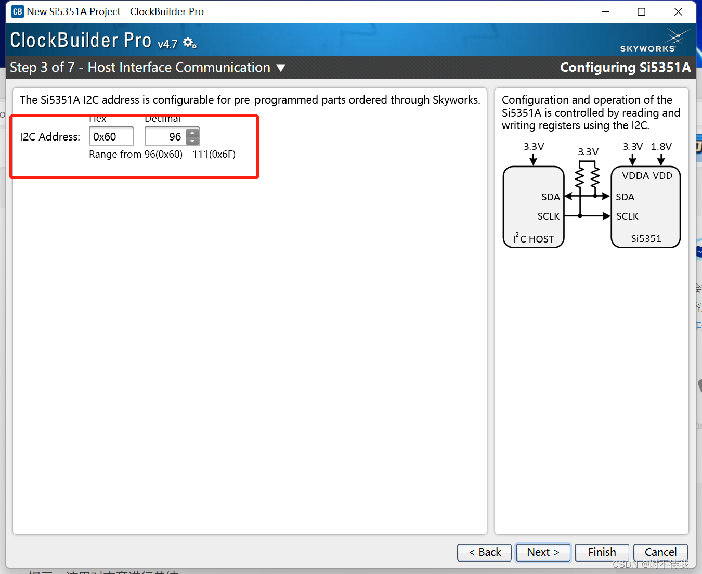
Task: Click the Finish button
Action: point(602,552)
